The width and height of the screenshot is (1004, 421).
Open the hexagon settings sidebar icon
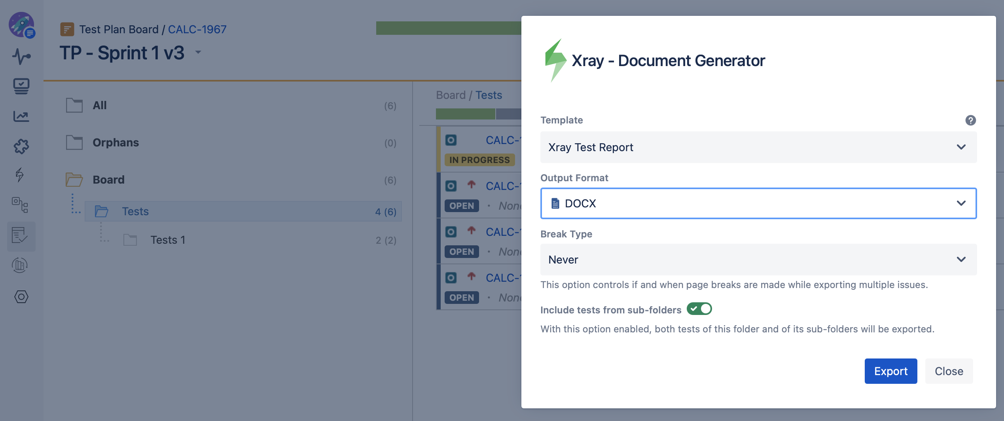[x=21, y=297]
